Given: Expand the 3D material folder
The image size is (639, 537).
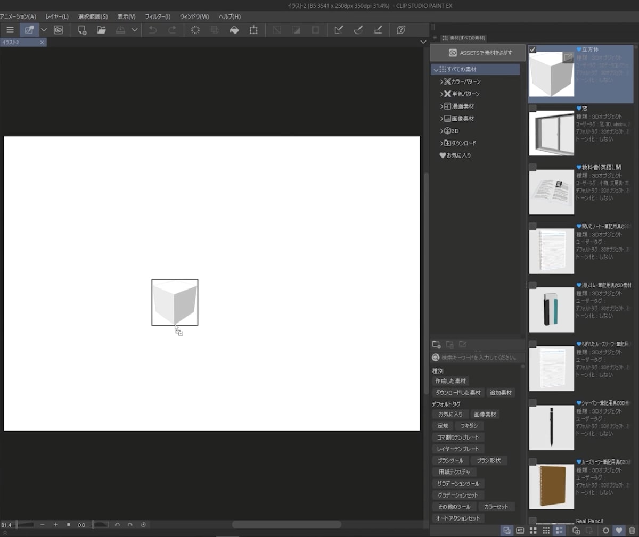Looking at the screenshot, I should click(x=442, y=131).
